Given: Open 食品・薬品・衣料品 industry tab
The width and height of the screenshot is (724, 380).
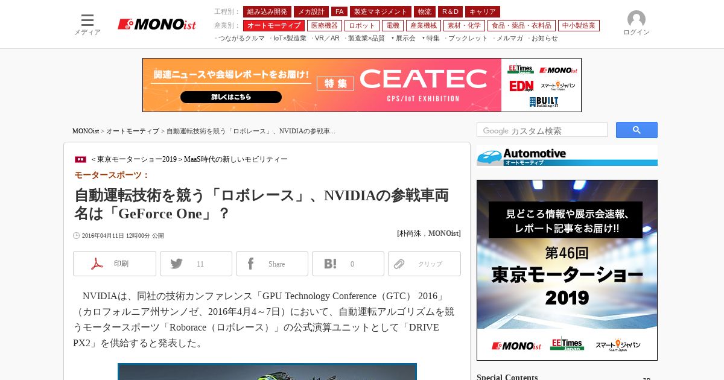Looking at the screenshot, I should point(521,25).
